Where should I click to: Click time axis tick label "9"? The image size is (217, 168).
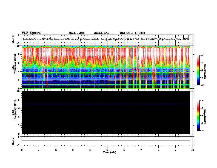[x=175, y=150]
